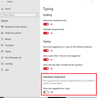Viewport: 97px width, 98px height.
Task: Open the Home icon in sidebar
Action: click(2, 9)
